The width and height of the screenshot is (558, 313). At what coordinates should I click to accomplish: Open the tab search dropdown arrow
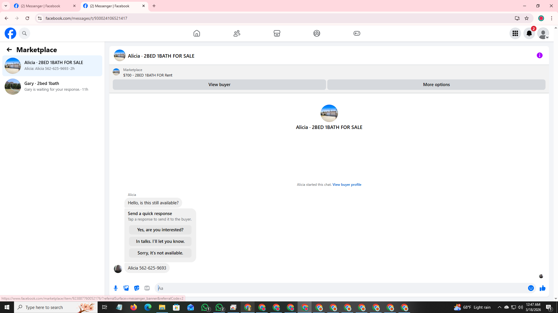click(x=6, y=6)
